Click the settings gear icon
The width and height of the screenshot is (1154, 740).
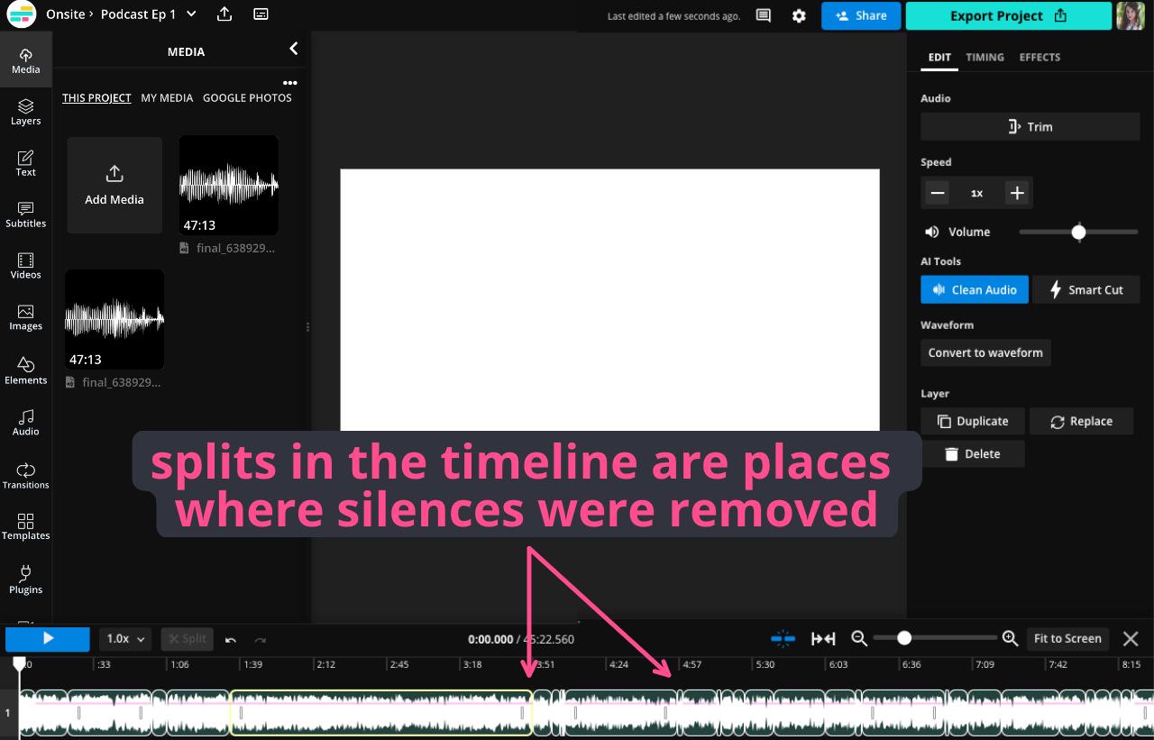pos(799,16)
